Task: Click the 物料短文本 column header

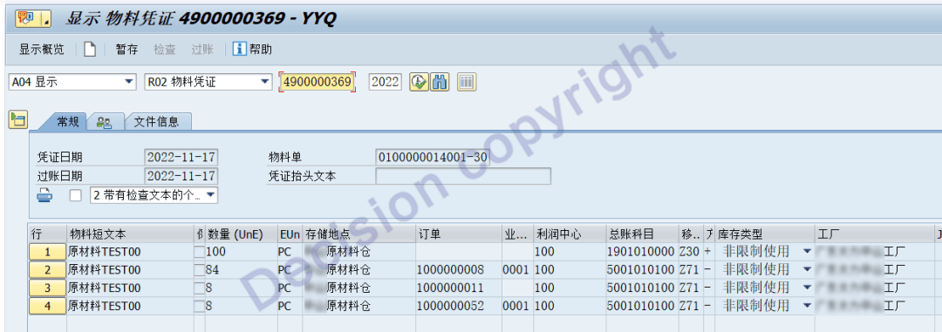Action: click(x=130, y=234)
